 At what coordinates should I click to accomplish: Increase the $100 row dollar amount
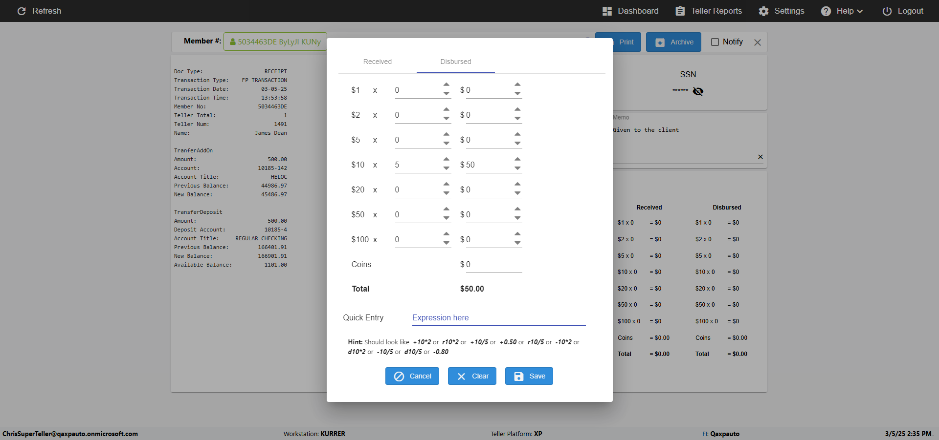[517, 234]
